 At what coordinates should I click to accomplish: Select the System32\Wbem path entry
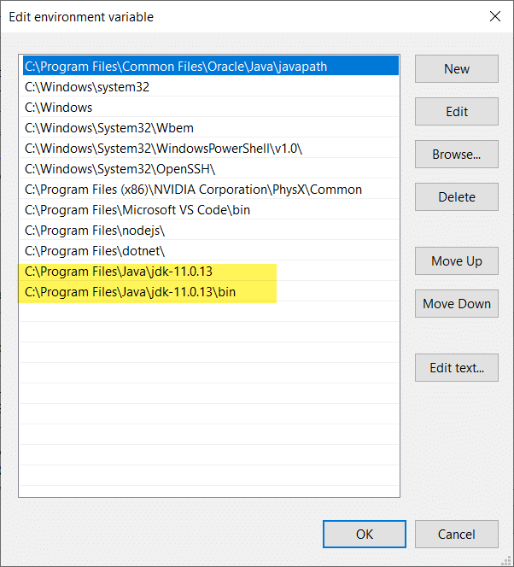pyautogui.click(x=211, y=128)
